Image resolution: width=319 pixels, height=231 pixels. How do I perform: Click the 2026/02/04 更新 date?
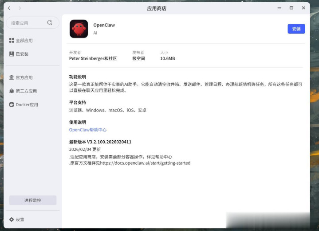(x=85, y=150)
